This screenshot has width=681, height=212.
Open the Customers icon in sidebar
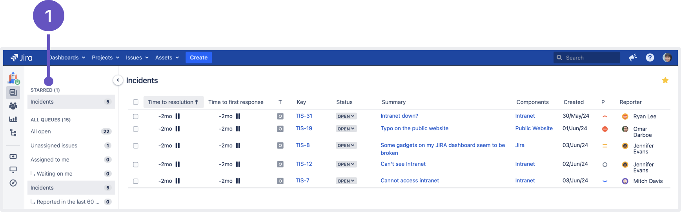13,106
